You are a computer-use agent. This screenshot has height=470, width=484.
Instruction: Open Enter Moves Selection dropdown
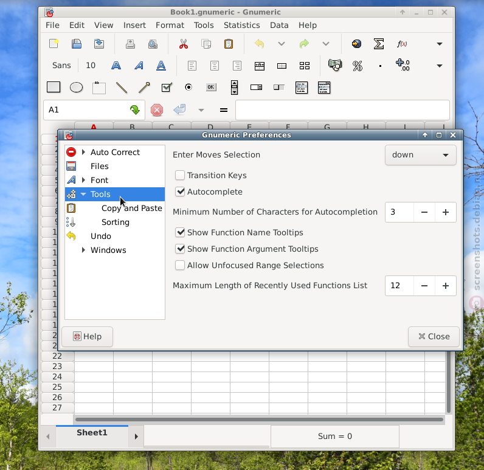[420, 155]
